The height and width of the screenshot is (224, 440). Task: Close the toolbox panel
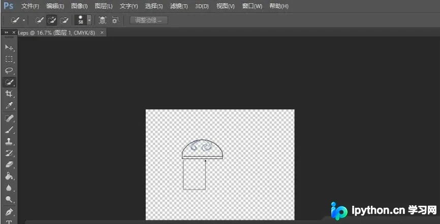[14, 32]
